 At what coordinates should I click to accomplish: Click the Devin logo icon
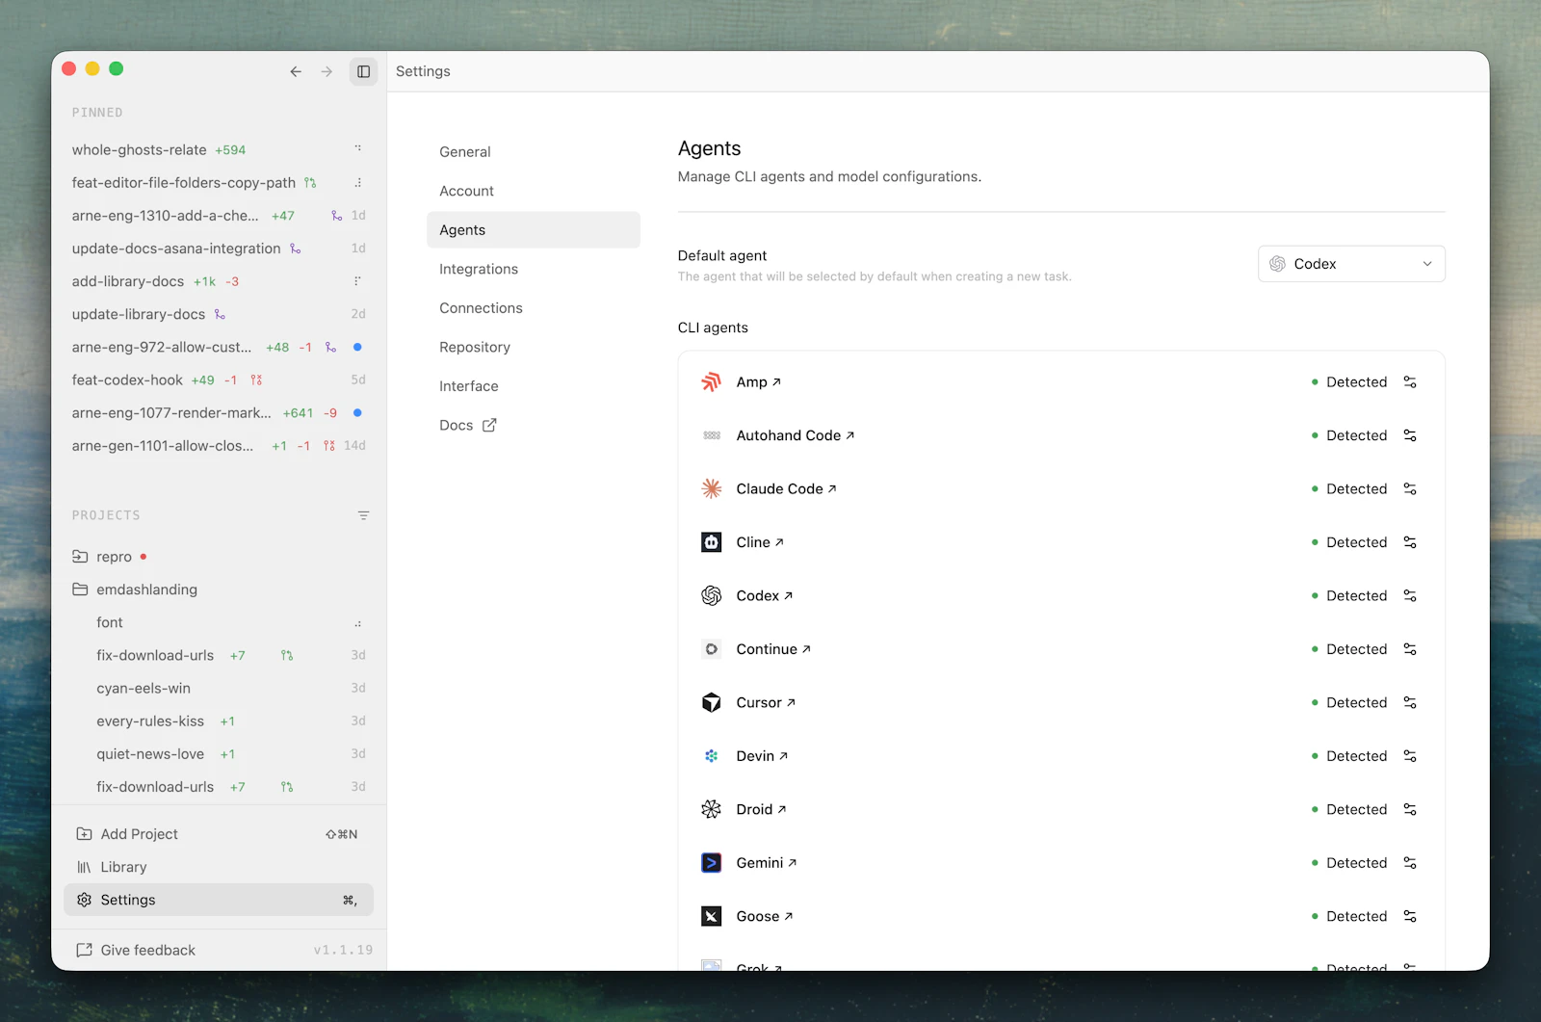(x=712, y=756)
